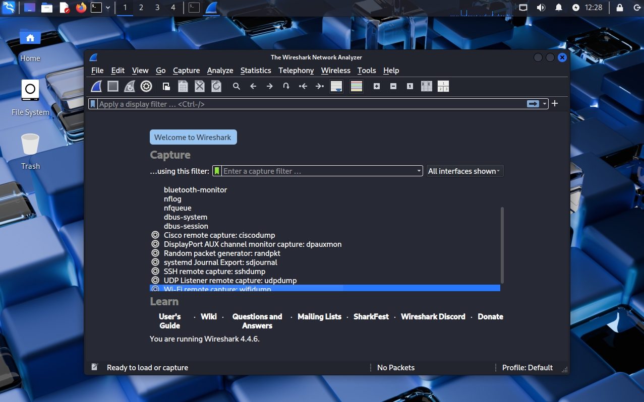Click the go to specified packet icon
Image resolution: width=644 pixels, height=402 pixels.
[x=286, y=86]
